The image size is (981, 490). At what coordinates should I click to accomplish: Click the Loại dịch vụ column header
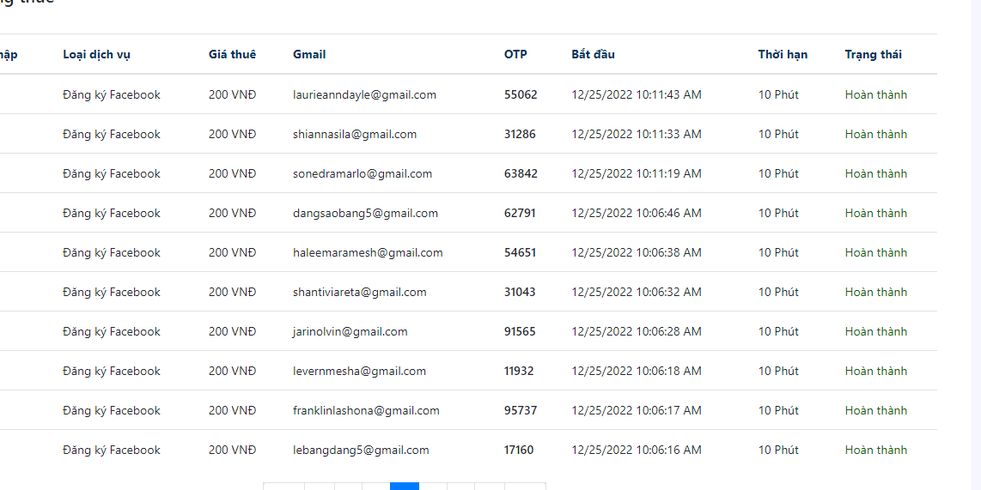96,54
